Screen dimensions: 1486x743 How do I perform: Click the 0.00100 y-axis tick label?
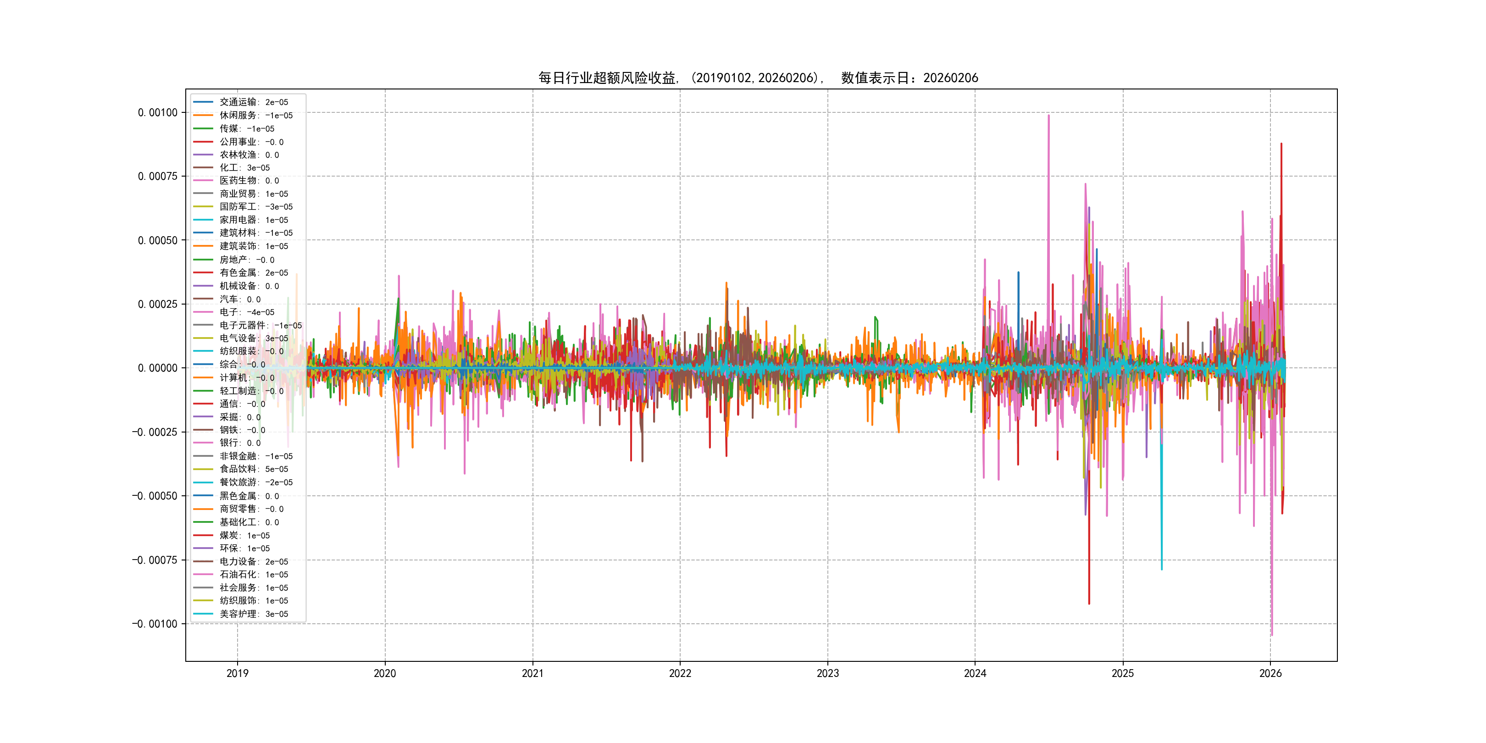pyautogui.click(x=157, y=112)
